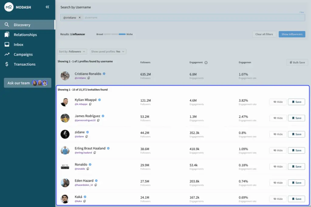Hide Kylian Mbappé from results
This screenshot has height=207, width=311.
tap(278, 102)
